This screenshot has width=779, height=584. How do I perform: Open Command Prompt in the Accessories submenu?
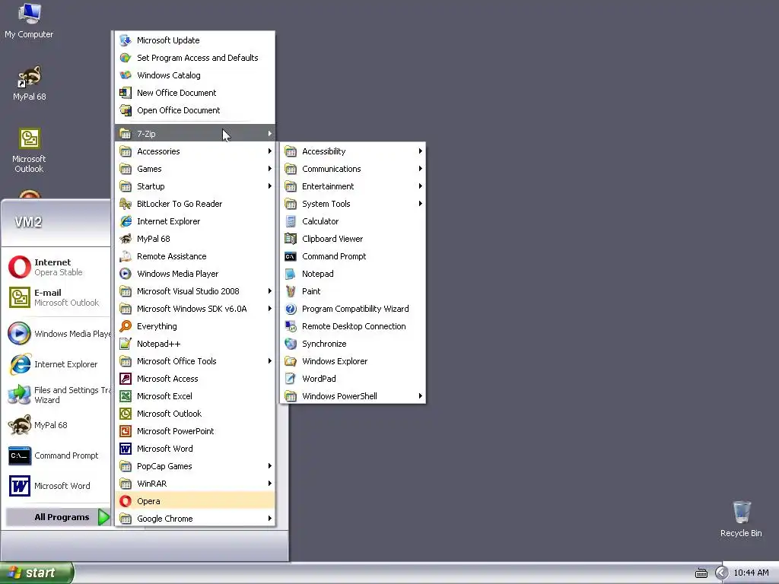(x=353, y=256)
